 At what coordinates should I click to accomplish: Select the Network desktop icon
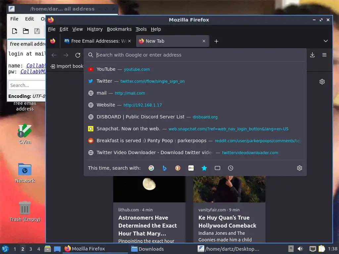point(25,173)
